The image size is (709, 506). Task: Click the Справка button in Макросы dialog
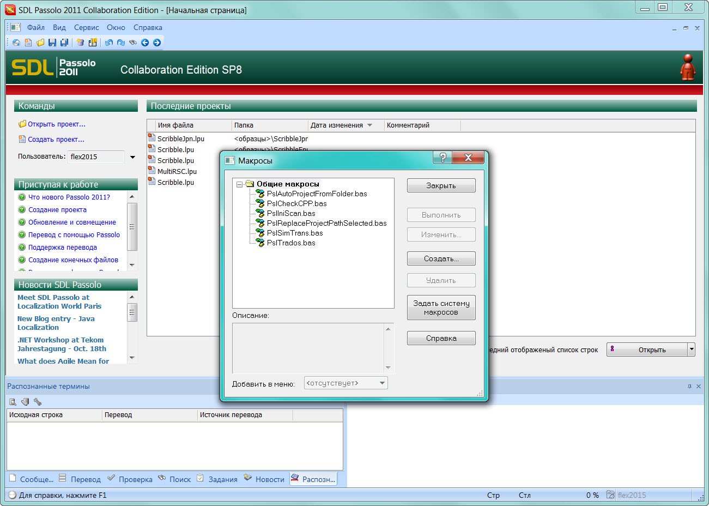441,338
